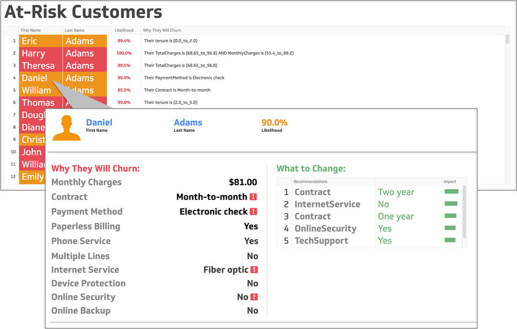Click the InternetService recommendation row label
This screenshot has height=329, width=517.
point(327,204)
